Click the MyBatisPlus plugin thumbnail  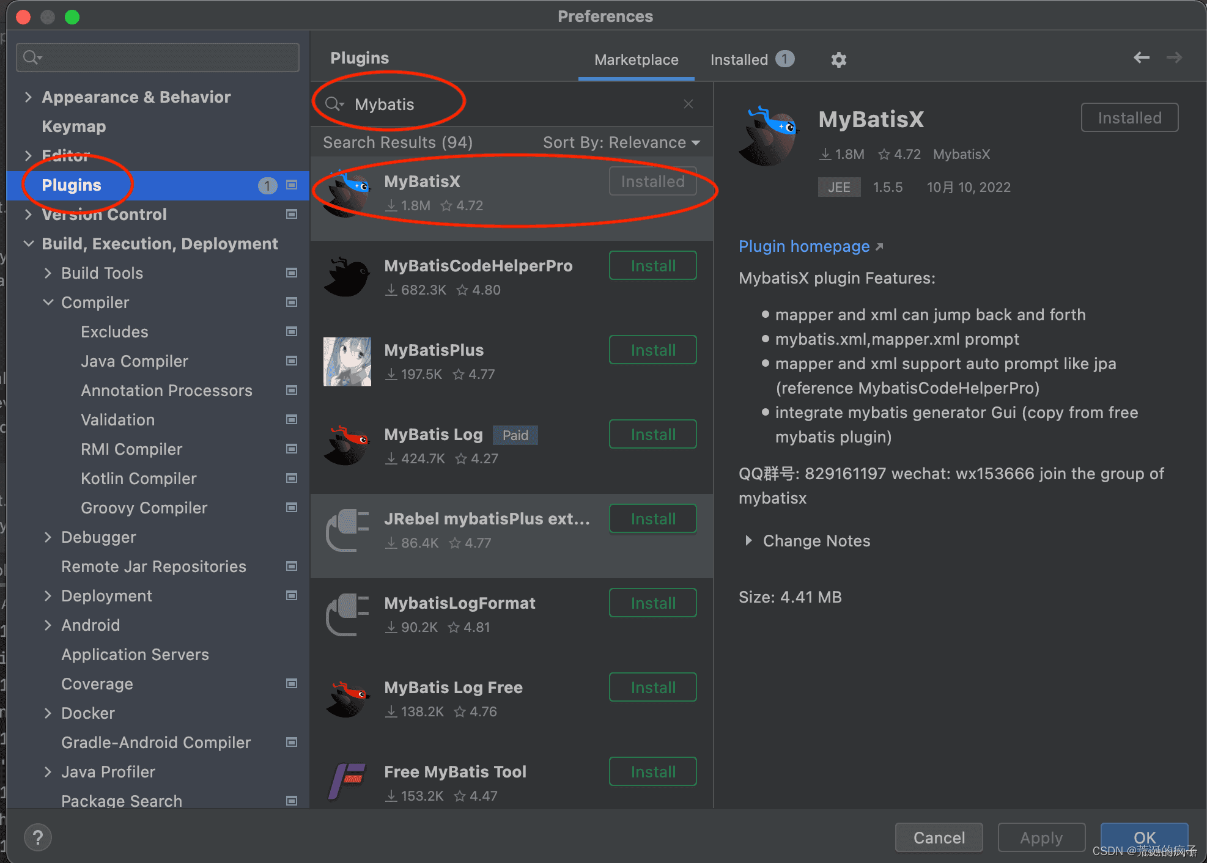tap(347, 362)
